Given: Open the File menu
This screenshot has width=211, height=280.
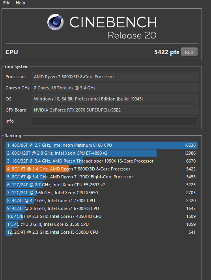Looking at the screenshot, I should click(7, 3).
